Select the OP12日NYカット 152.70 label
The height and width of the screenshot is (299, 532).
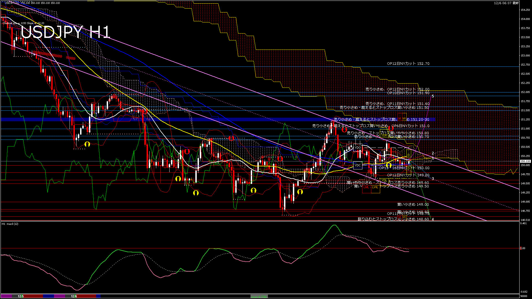(408, 63)
